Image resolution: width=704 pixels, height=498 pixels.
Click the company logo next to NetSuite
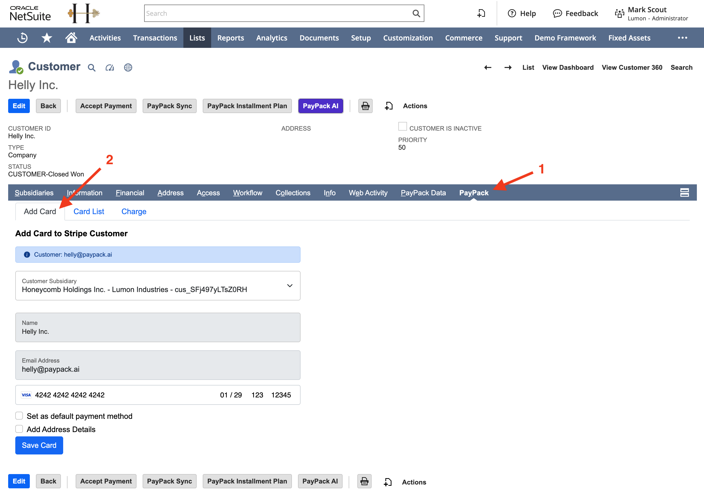(x=84, y=13)
